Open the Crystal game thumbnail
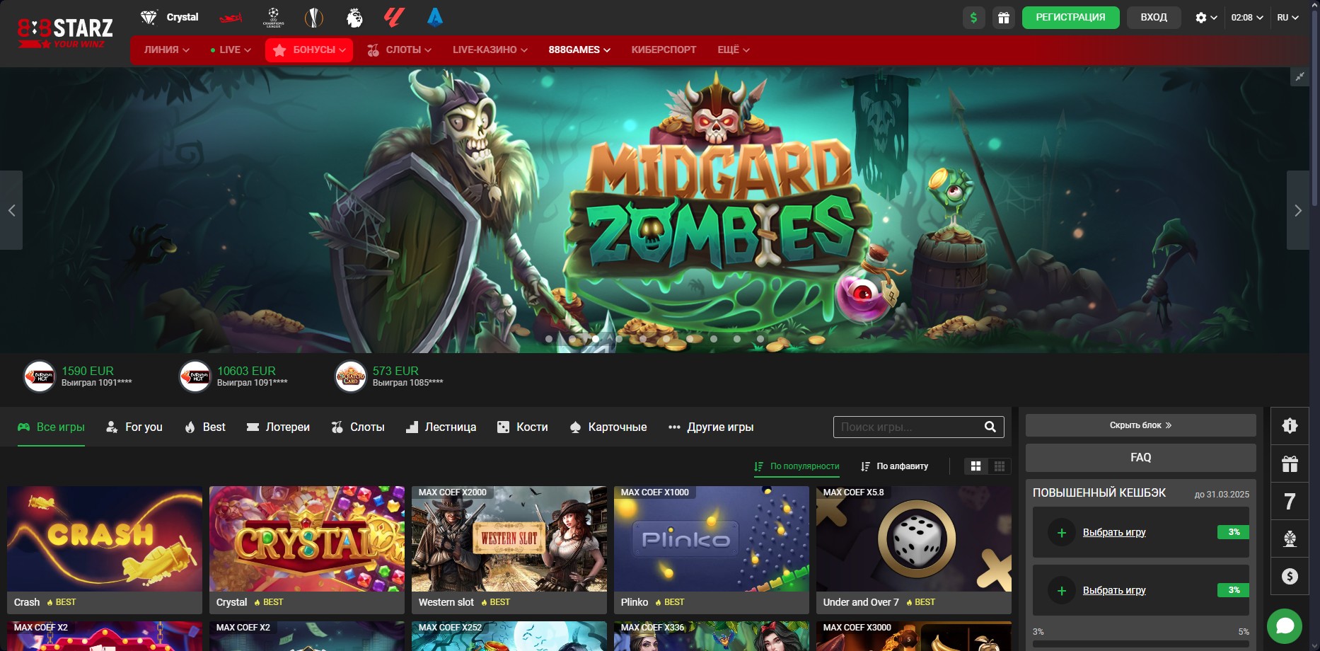Image resolution: width=1320 pixels, height=651 pixels. tap(307, 538)
